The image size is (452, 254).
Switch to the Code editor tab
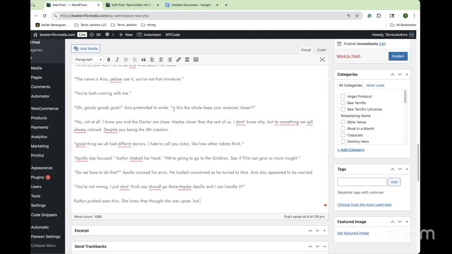pyautogui.click(x=321, y=50)
